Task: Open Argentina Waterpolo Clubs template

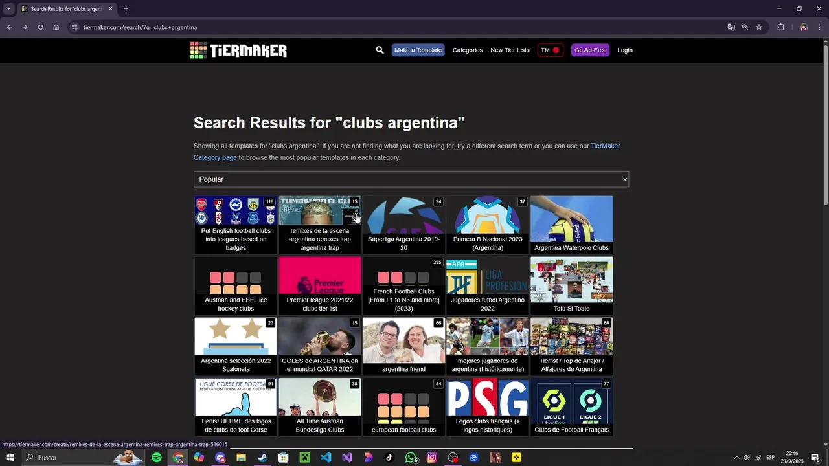Action: (x=571, y=225)
